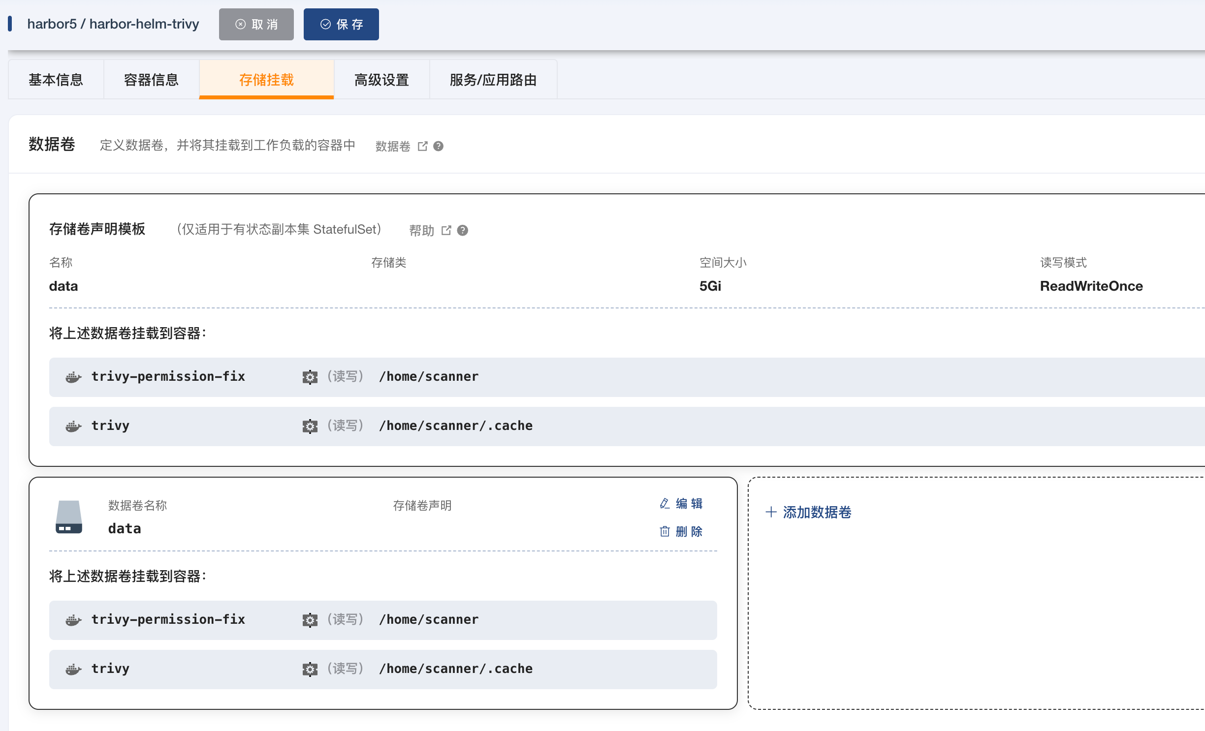This screenshot has height=731, width=1205.
Task: Click external link icon beside 数据卷 link
Action: pyautogui.click(x=422, y=146)
